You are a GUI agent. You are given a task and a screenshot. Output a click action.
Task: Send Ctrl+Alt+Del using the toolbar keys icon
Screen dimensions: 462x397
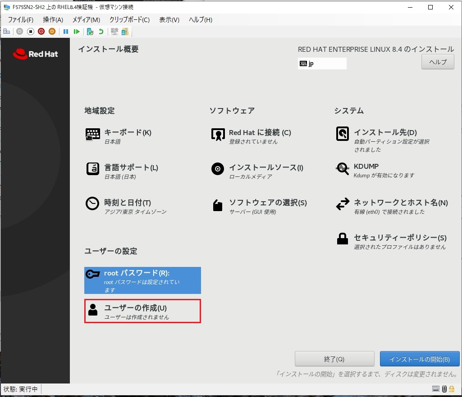(6, 32)
